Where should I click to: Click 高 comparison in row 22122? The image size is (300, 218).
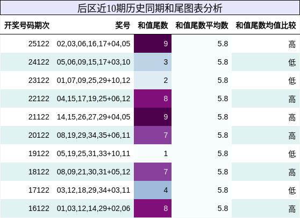click(x=292, y=99)
